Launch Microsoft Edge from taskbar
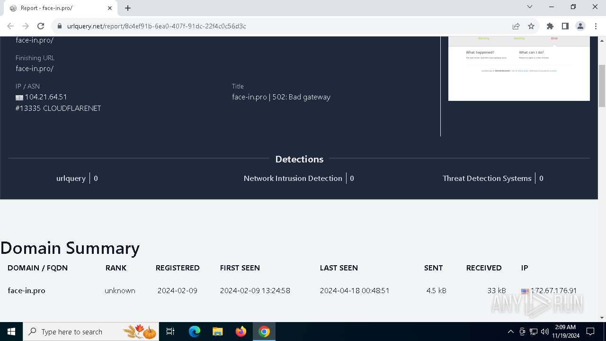606x341 pixels. click(195, 332)
